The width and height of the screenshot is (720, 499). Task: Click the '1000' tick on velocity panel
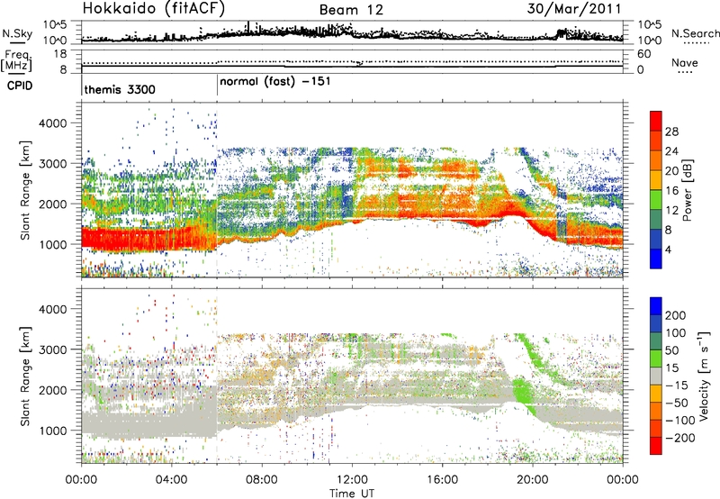(52, 431)
